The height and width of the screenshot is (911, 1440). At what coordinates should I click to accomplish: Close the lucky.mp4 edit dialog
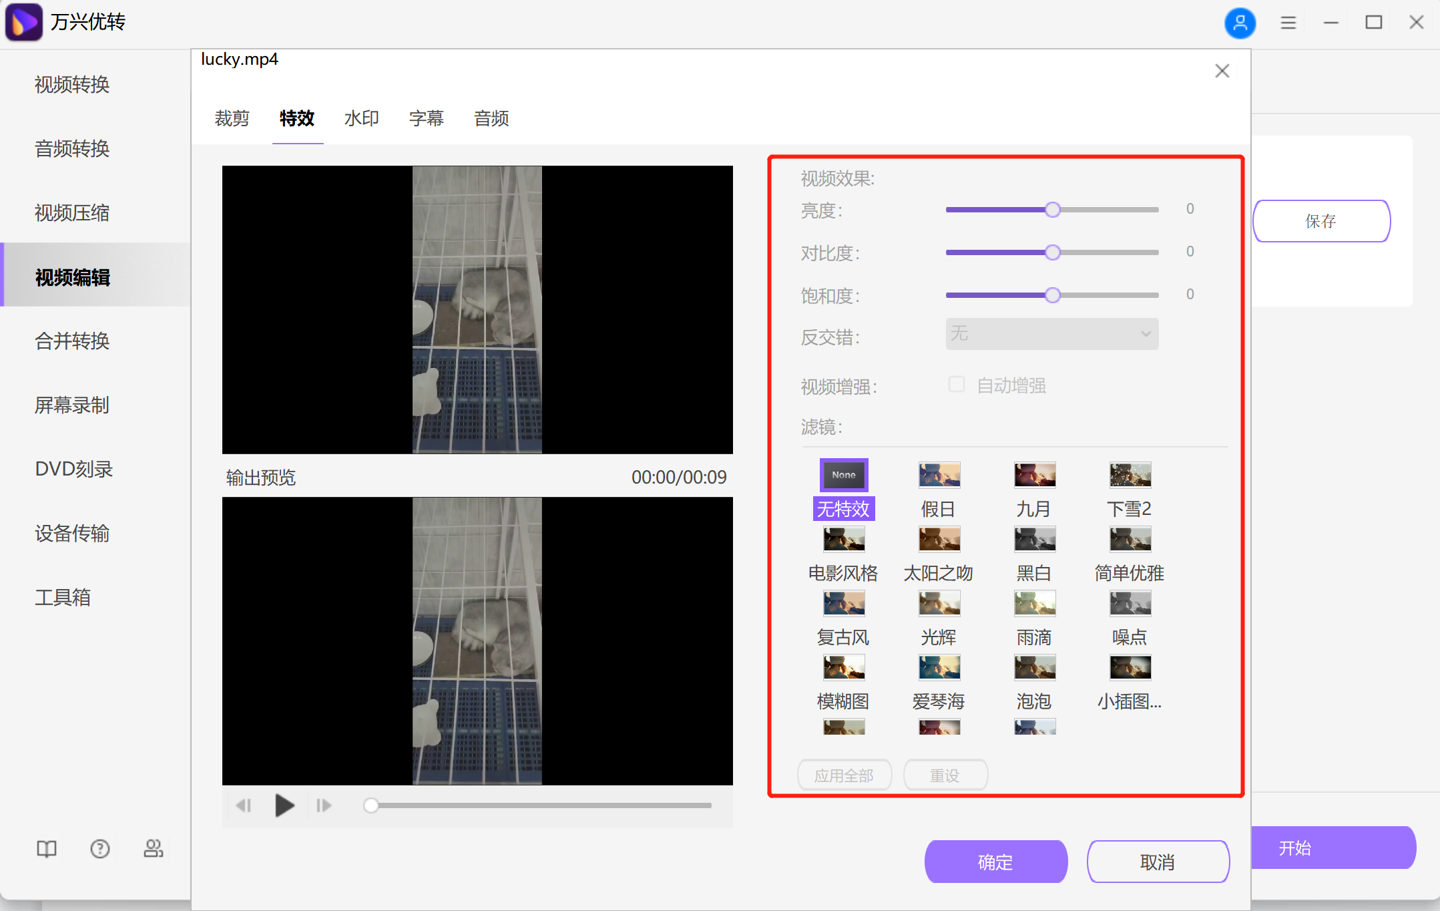click(1222, 71)
